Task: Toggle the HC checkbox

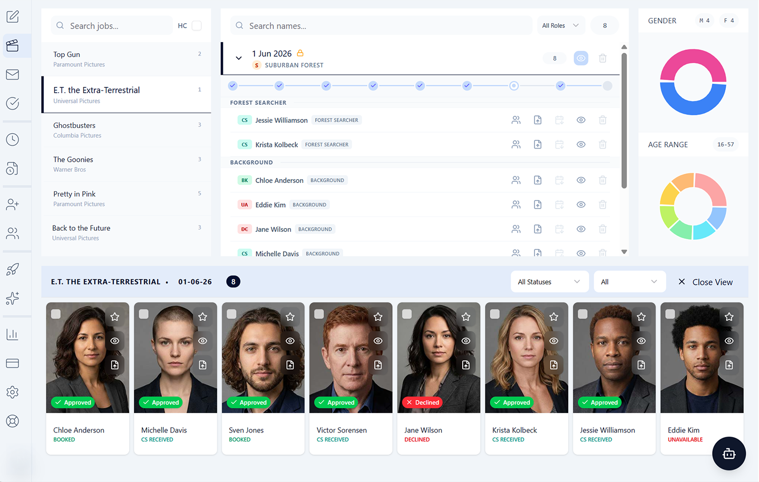Action: click(x=197, y=26)
